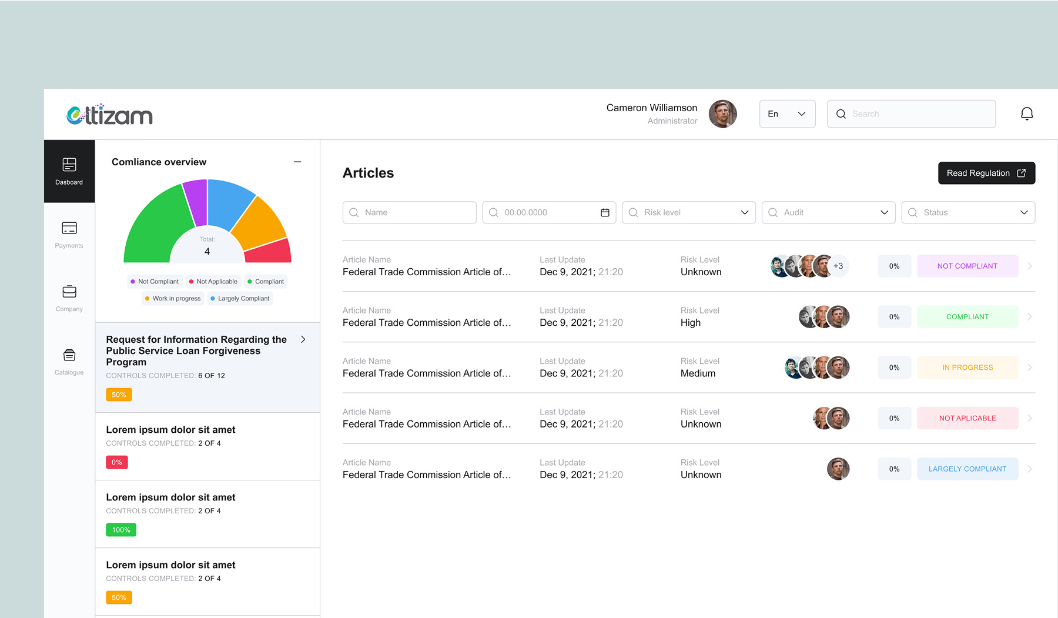Click the +3 avatars indicator
The width and height of the screenshot is (1058, 618).
pyautogui.click(x=838, y=266)
